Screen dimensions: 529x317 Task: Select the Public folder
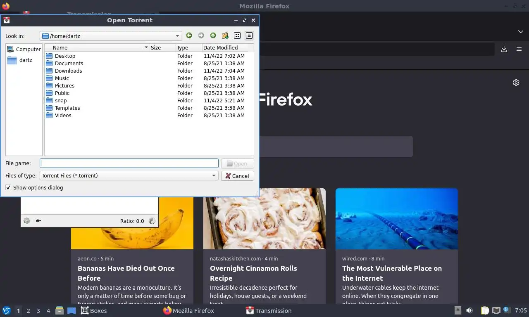coord(57,93)
